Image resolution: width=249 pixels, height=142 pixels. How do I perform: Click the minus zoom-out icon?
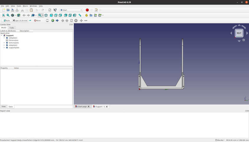(x=86, y=20)
